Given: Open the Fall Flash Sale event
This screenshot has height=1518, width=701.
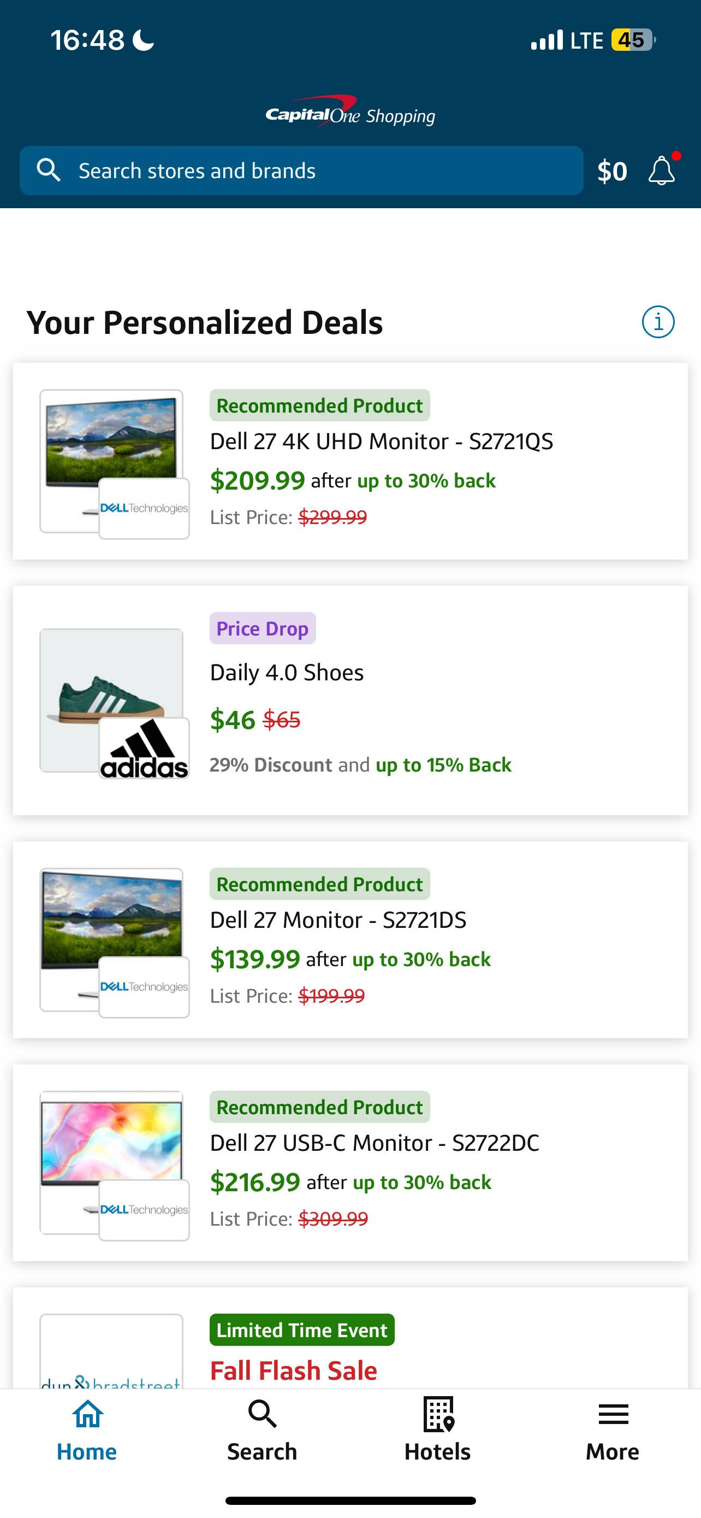Looking at the screenshot, I should [294, 1370].
